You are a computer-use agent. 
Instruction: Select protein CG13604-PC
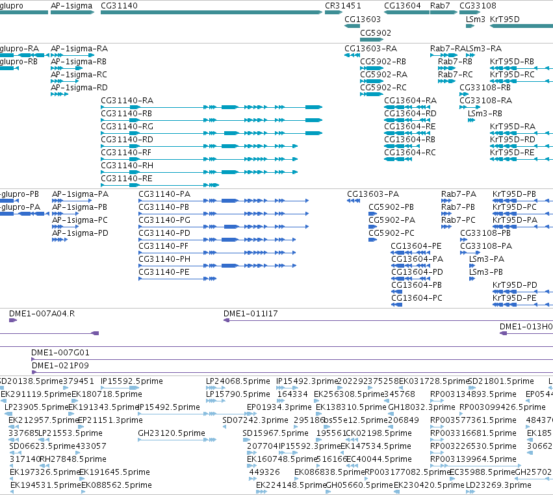click(x=397, y=305)
